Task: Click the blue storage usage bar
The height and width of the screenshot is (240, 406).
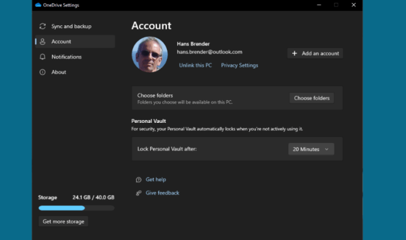Action: [62, 208]
